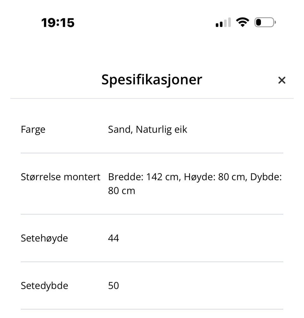Tap the Spesifikasjoner heading
Image resolution: width=304 pixels, height=318 pixels.
coord(152,79)
